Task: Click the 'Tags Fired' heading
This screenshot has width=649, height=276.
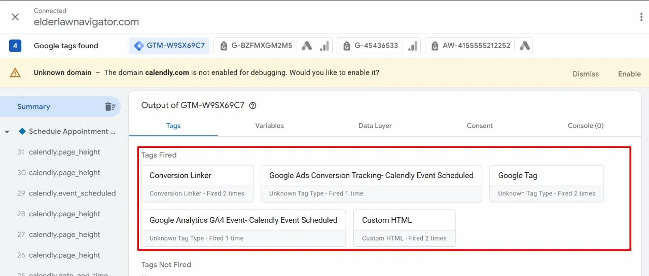Action: click(159, 155)
